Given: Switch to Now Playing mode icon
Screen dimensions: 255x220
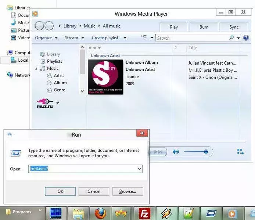Looking at the screenshot, I should coord(241,152).
